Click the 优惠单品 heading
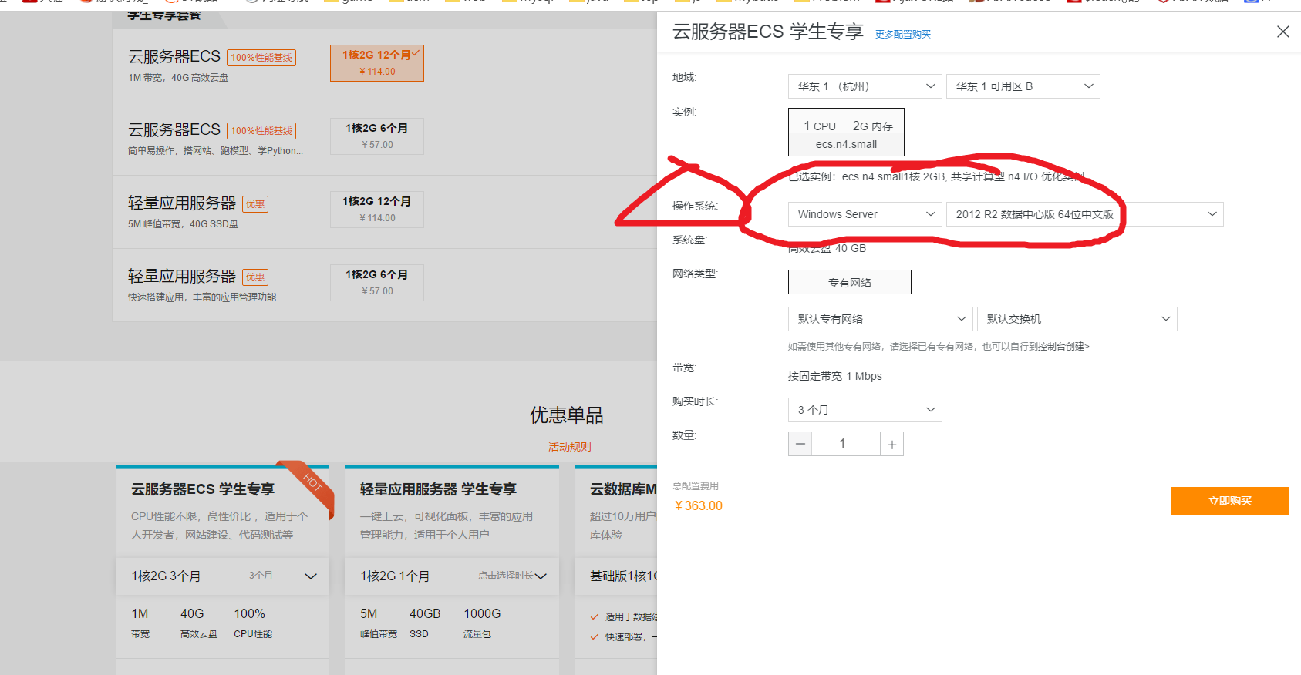This screenshot has height=675, width=1301. pos(566,415)
